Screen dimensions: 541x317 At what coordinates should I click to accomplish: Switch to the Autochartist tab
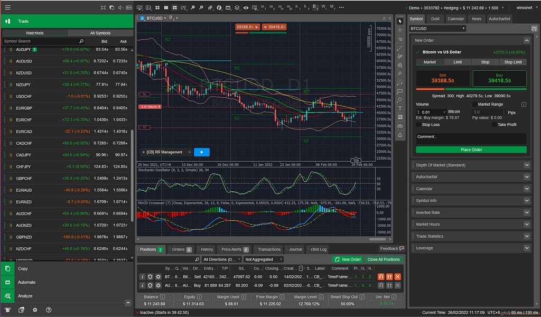click(x=499, y=18)
